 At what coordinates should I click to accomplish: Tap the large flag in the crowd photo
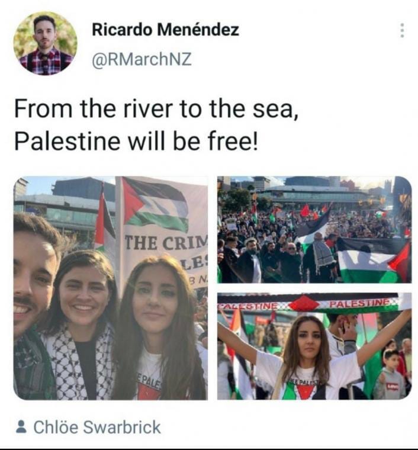[373, 261]
